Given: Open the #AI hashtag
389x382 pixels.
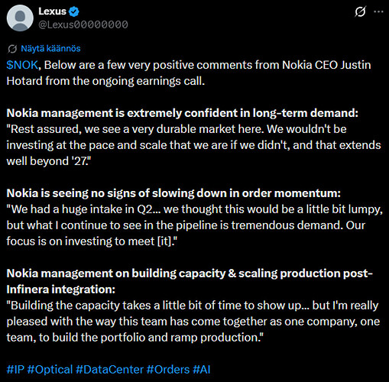Looking at the screenshot, I should tap(202, 369).
